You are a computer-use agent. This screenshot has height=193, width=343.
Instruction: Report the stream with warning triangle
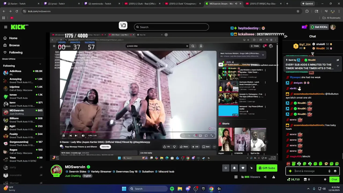click(x=274, y=177)
